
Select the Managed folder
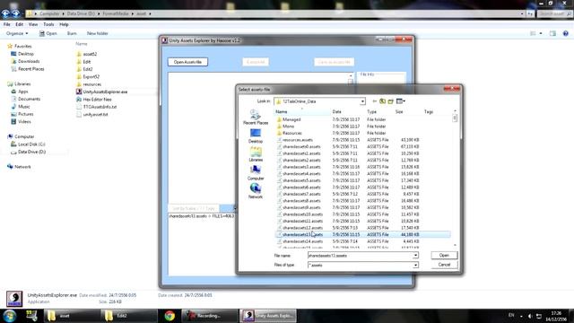point(291,119)
